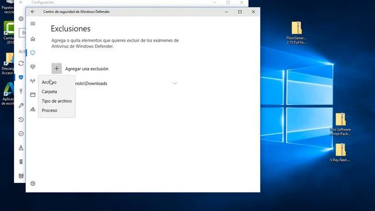Viewport: 375px width, 211px height.
Task: Click Windows Update sync icon in Configuración sidebar
Action: coord(21,63)
